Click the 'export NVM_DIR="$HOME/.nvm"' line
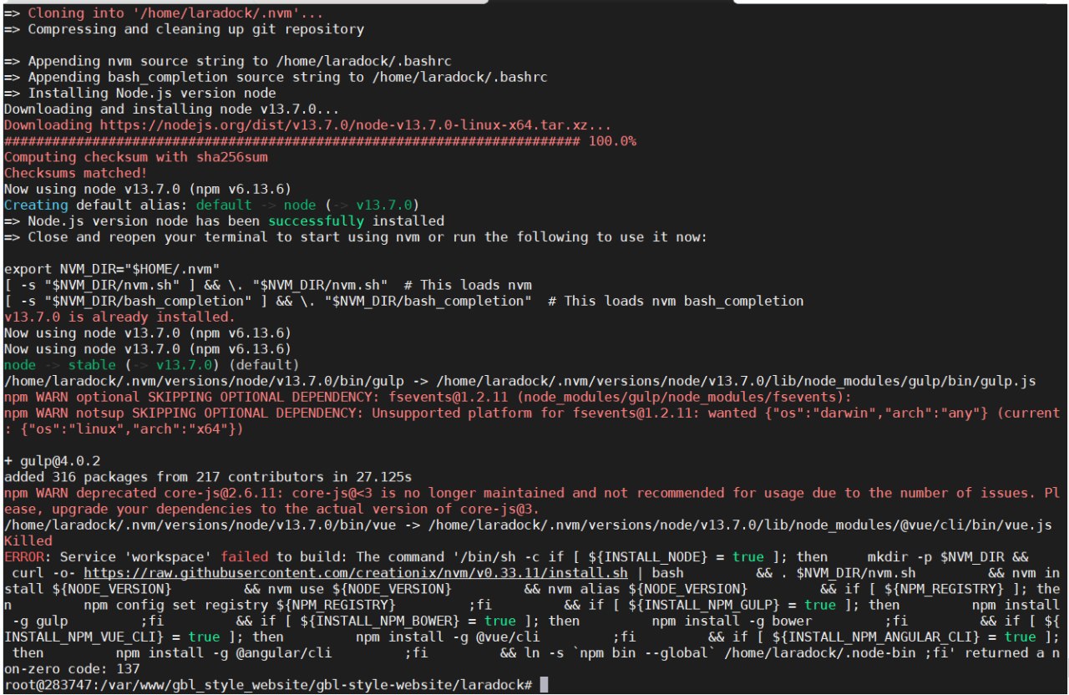This screenshot has height=695, width=1069. pos(112,269)
